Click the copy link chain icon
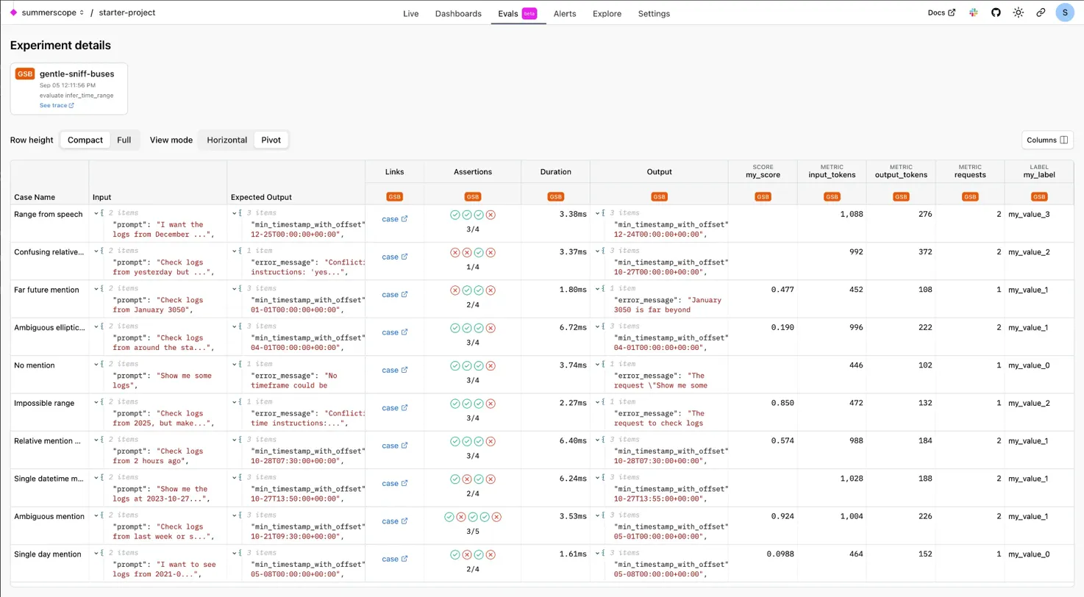The image size is (1084, 597). click(x=1041, y=12)
